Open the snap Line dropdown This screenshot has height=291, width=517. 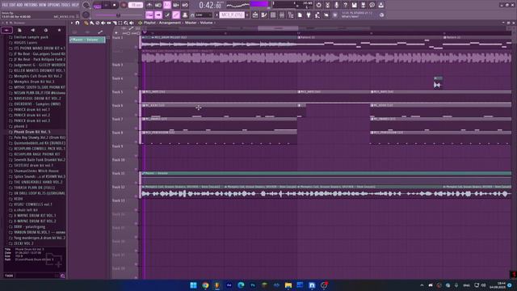[204, 15]
